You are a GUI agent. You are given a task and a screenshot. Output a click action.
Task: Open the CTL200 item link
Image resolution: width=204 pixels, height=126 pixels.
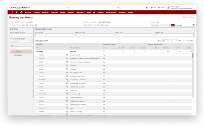pyautogui.click(x=41, y=87)
